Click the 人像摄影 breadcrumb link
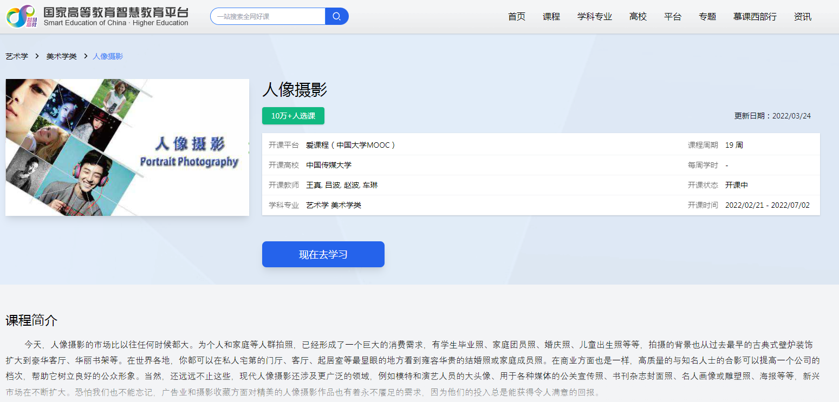 (108, 56)
